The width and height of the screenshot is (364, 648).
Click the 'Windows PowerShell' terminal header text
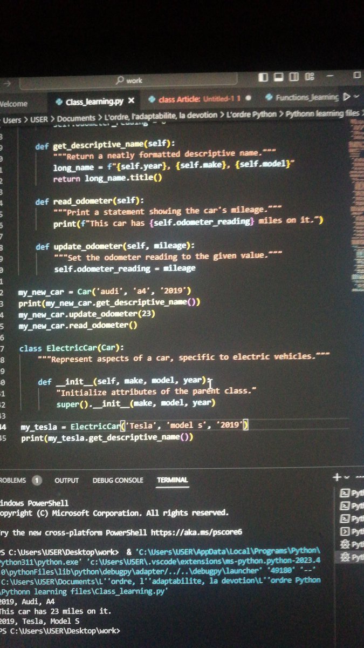(x=35, y=503)
